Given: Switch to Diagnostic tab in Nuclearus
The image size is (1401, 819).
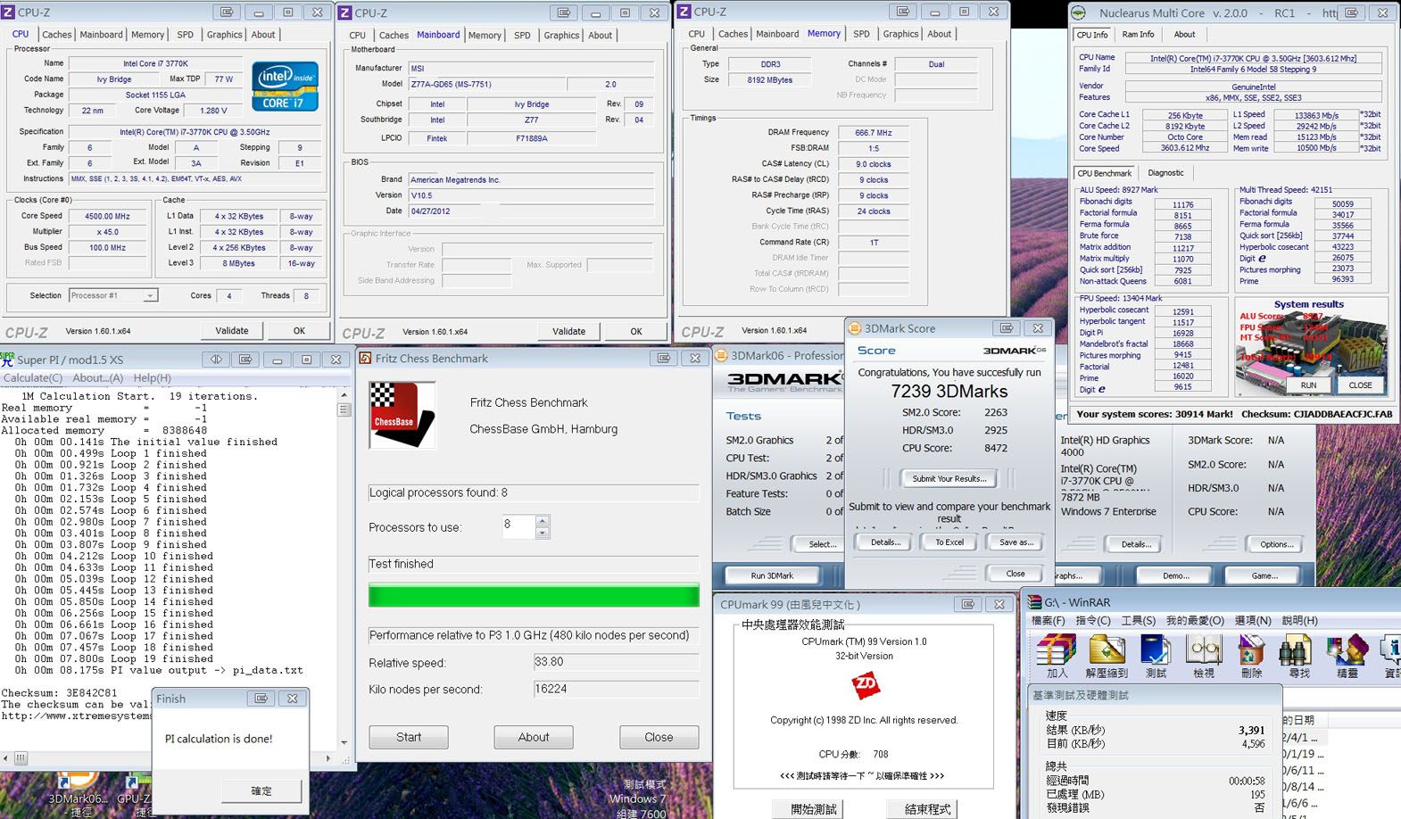Looking at the screenshot, I should (x=1166, y=173).
